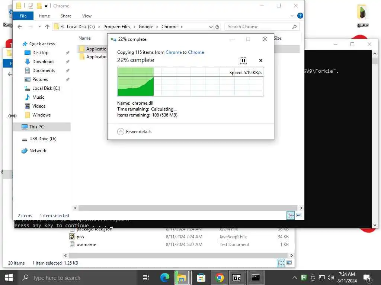
Task: Open Pictures in navigation pane
Action: [40, 79]
